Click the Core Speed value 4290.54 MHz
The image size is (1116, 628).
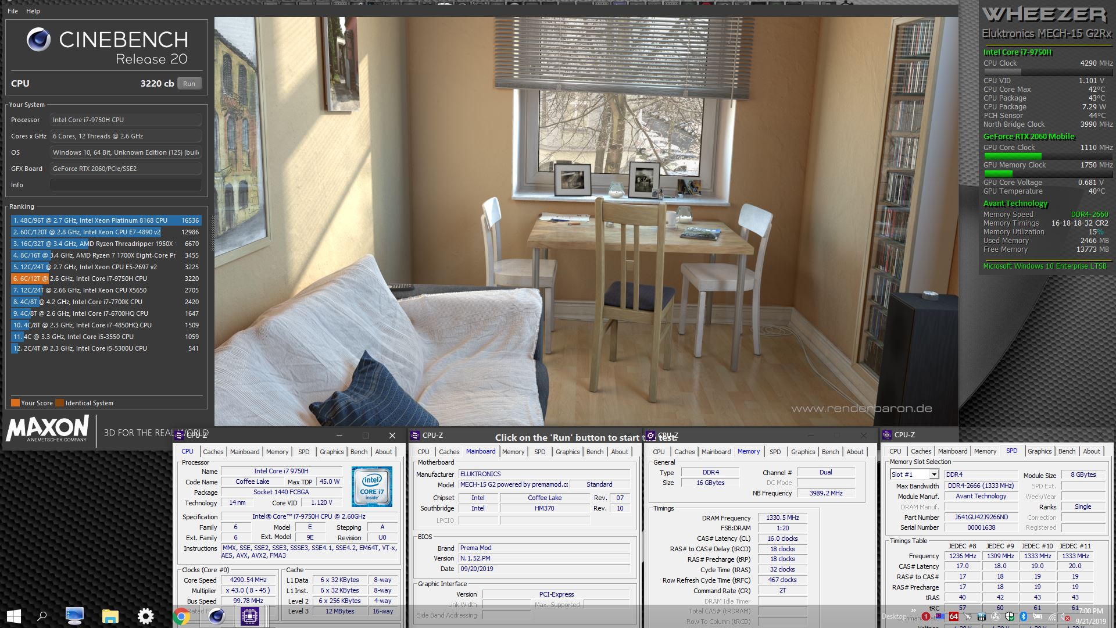click(x=248, y=580)
